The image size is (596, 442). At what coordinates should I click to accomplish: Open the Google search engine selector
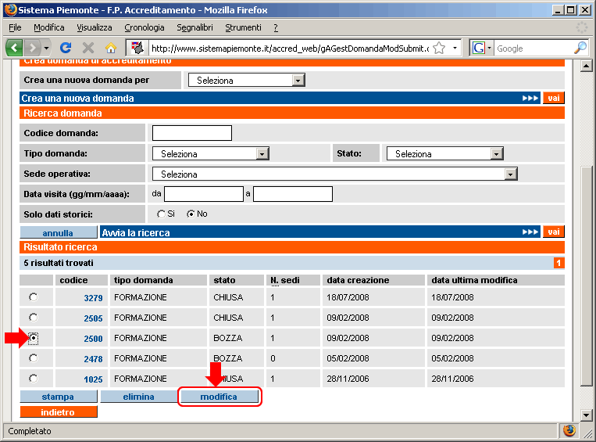481,48
